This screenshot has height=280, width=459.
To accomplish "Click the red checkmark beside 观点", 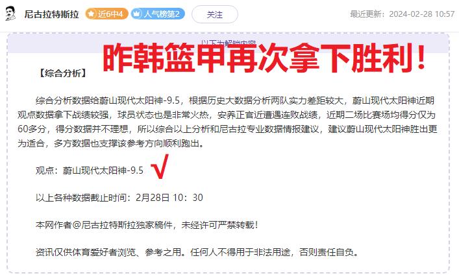I will (160, 167).
